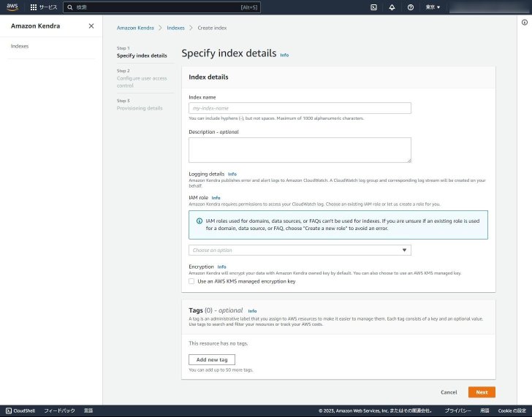Select Indexes in the left navigation

20,46
